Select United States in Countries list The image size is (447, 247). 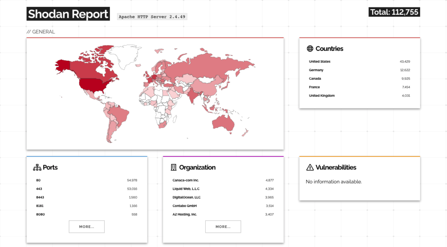pos(319,61)
